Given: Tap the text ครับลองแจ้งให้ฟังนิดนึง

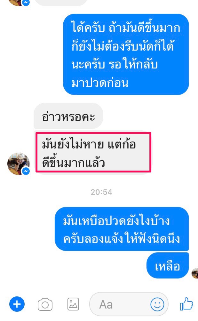Looking at the screenshot, I should pyautogui.click(x=122, y=238).
